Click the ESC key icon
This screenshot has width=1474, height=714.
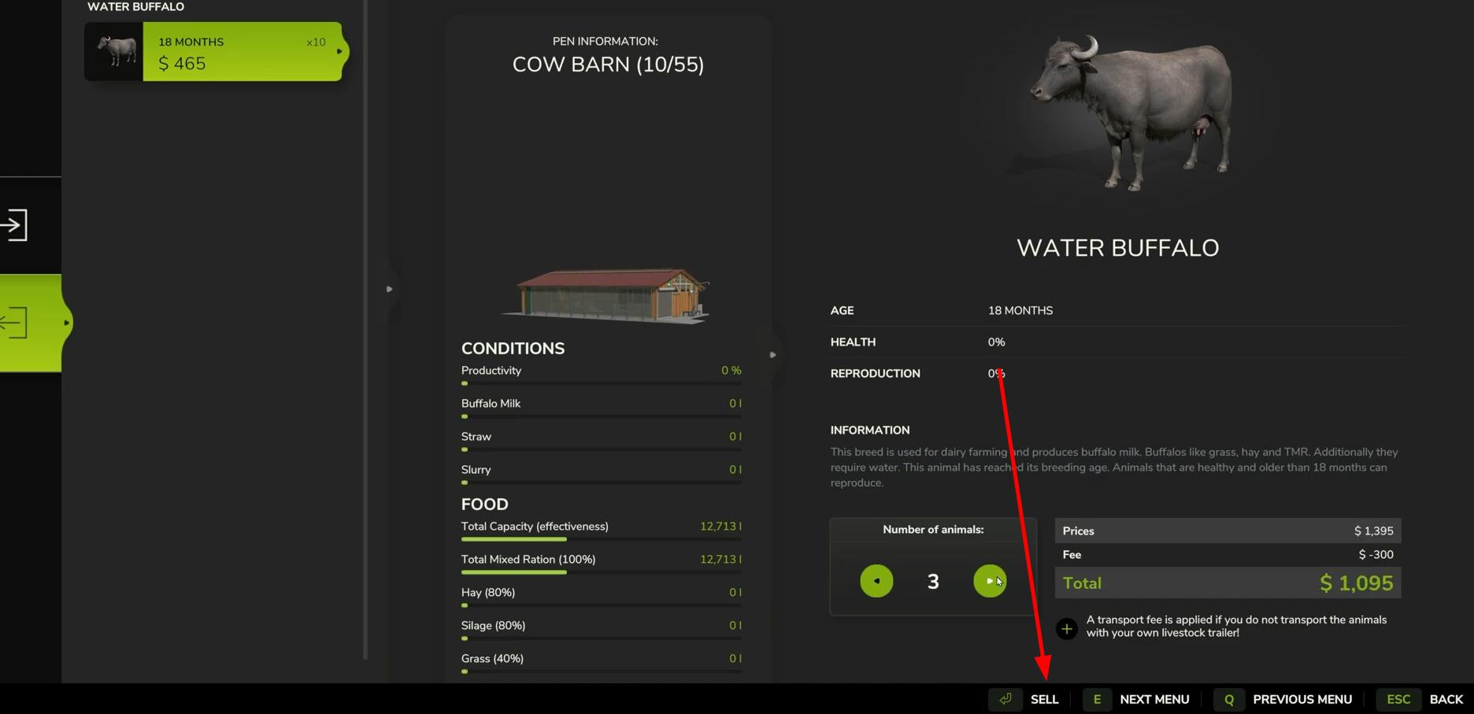coord(1398,699)
